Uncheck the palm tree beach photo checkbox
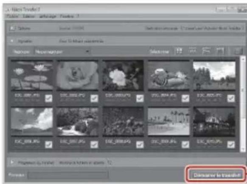Screen dimensions: 247x184 pos(185,145)
